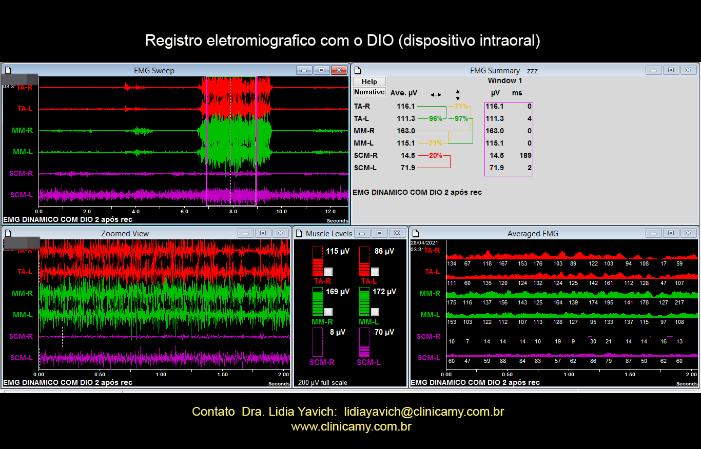
Task: Maximize the Muscle Levels window
Action: click(x=379, y=233)
